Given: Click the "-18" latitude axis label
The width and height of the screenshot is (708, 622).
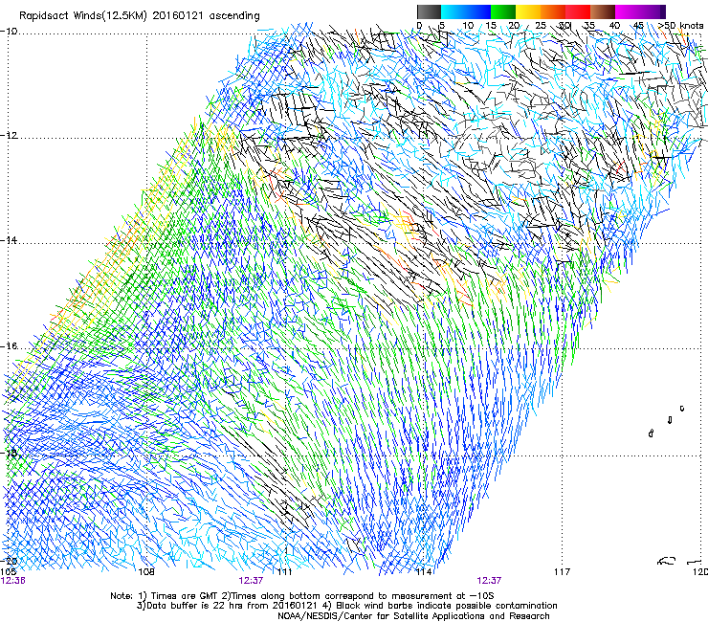Looking at the screenshot, I should point(9,453).
